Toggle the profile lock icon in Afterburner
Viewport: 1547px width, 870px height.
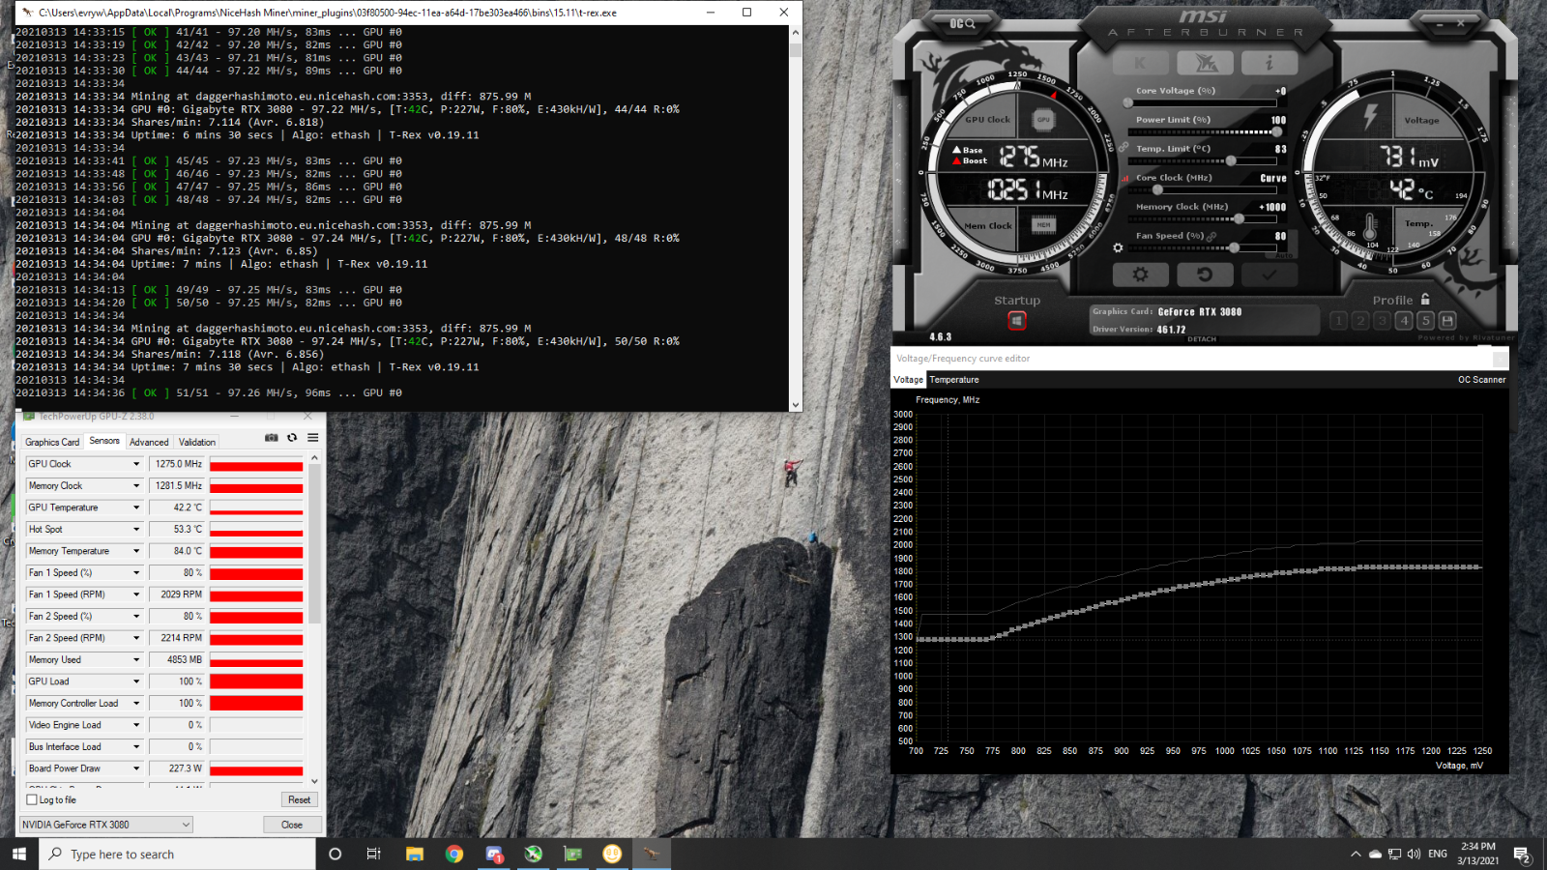click(1425, 300)
